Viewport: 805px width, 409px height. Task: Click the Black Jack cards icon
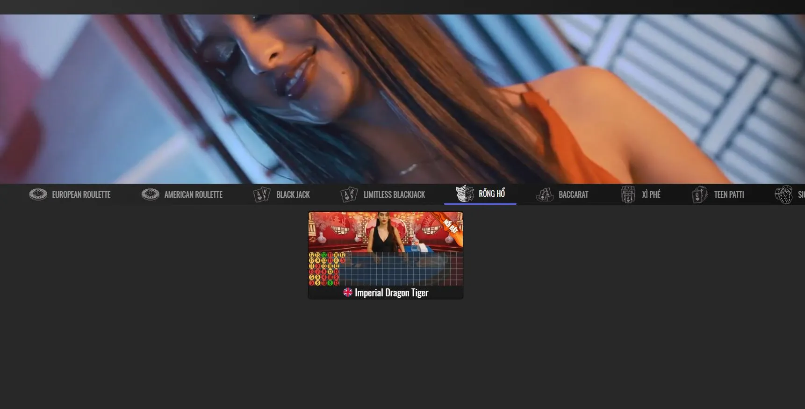tap(261, 194)
